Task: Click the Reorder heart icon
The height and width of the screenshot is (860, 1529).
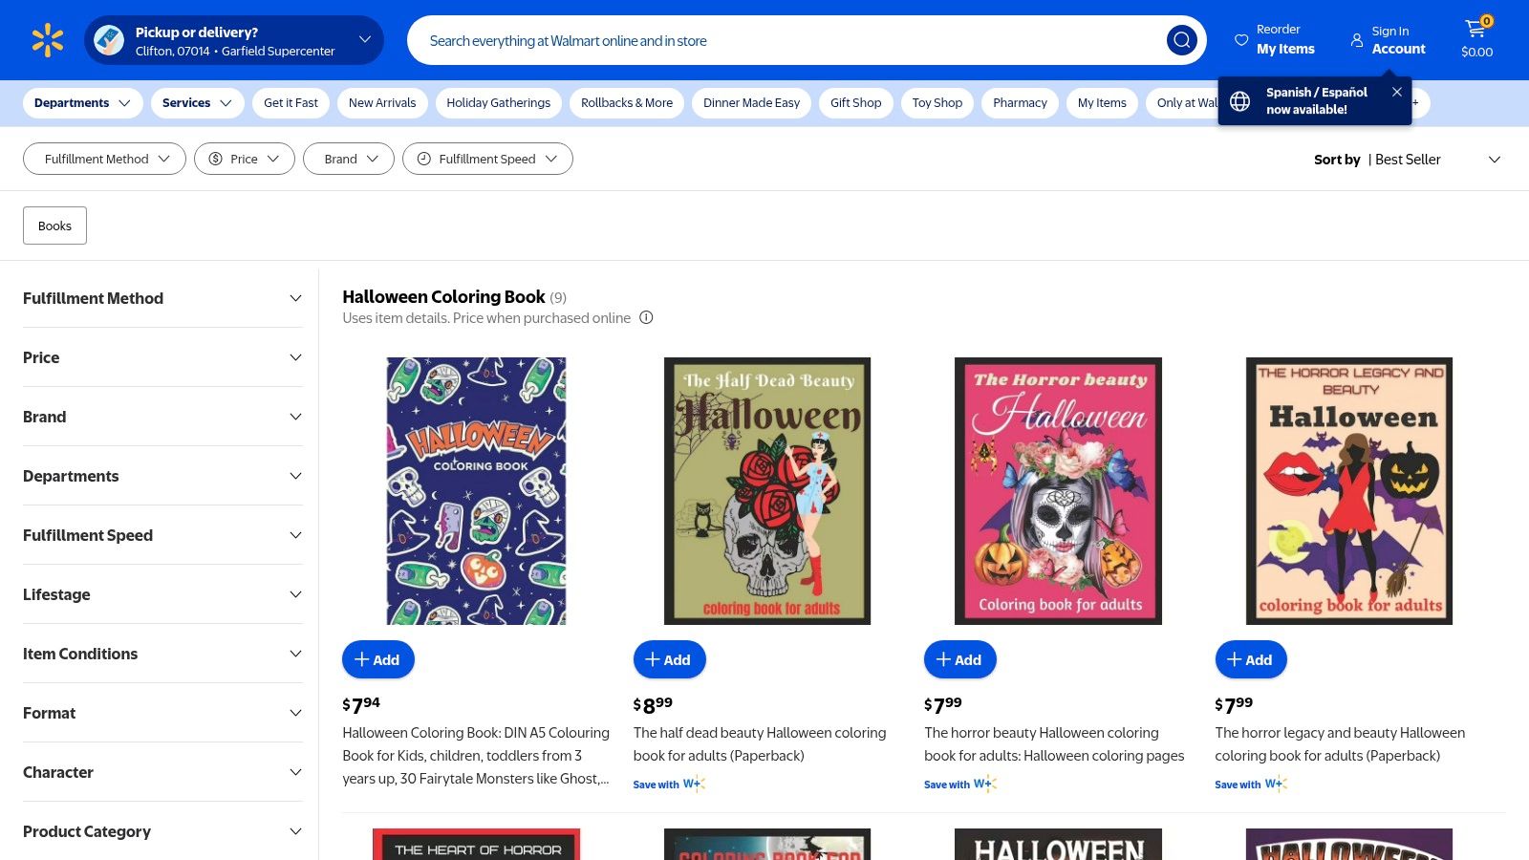Action: coord(1241,40)
